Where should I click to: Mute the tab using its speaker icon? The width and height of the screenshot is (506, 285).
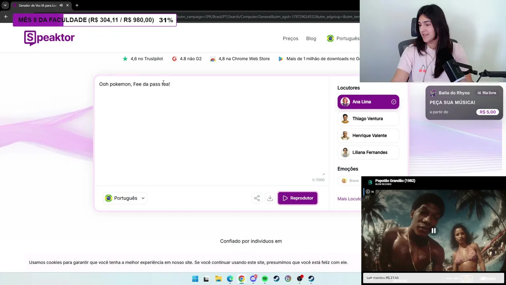pyautogui.click(x=61, y=6)
